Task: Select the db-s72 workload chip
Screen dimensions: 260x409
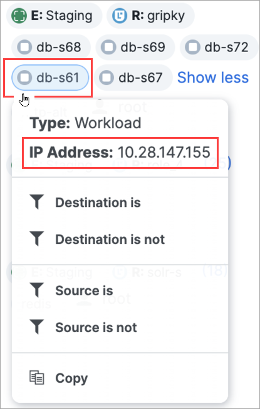Action: [219, 47]
